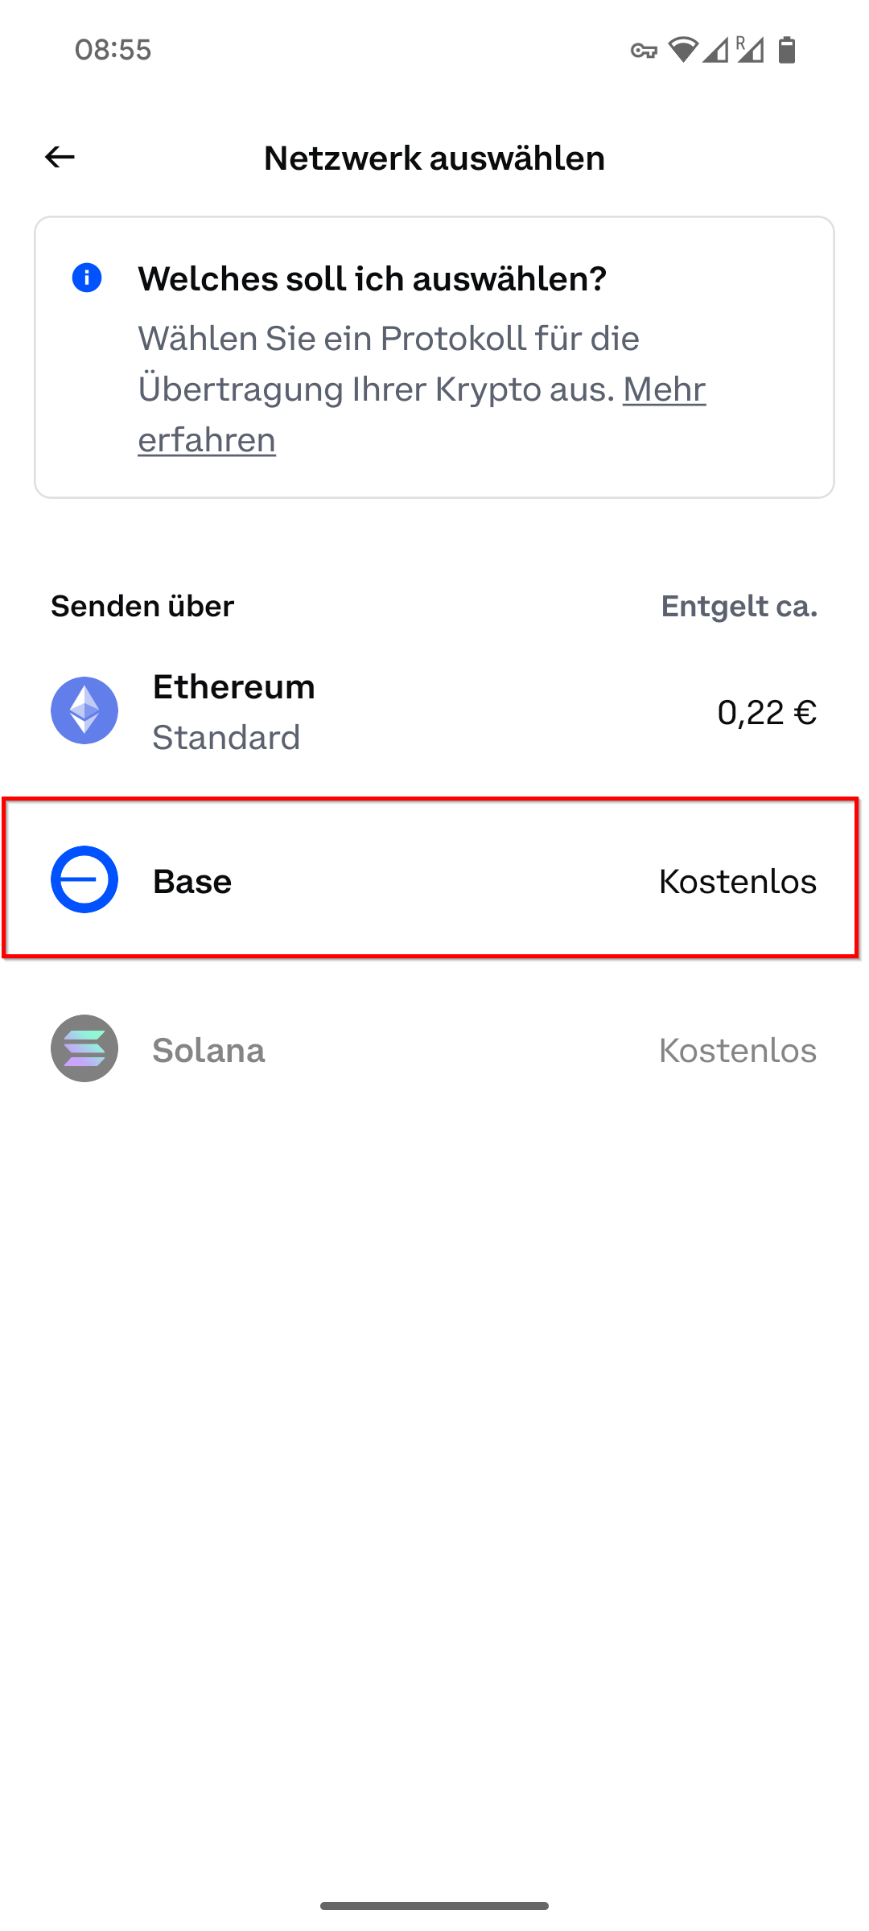Tap the Ethereum diamond logo icon
Viewport: 869px width, 1931px height.
pos(84,710)
